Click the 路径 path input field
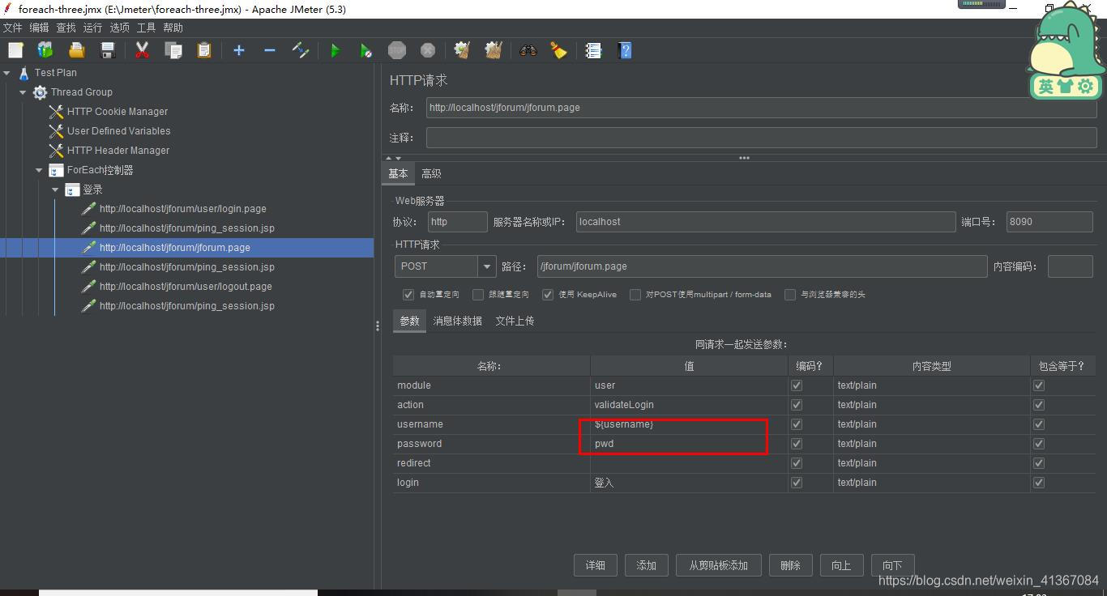The height and width of the screenshot is (596, 1107). pyautogui.click(x=762, y=266)
